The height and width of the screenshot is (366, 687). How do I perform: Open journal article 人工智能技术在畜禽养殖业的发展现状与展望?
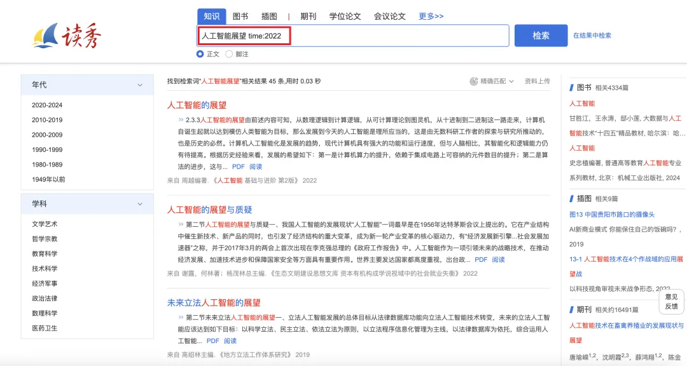[x=626, y=333]
